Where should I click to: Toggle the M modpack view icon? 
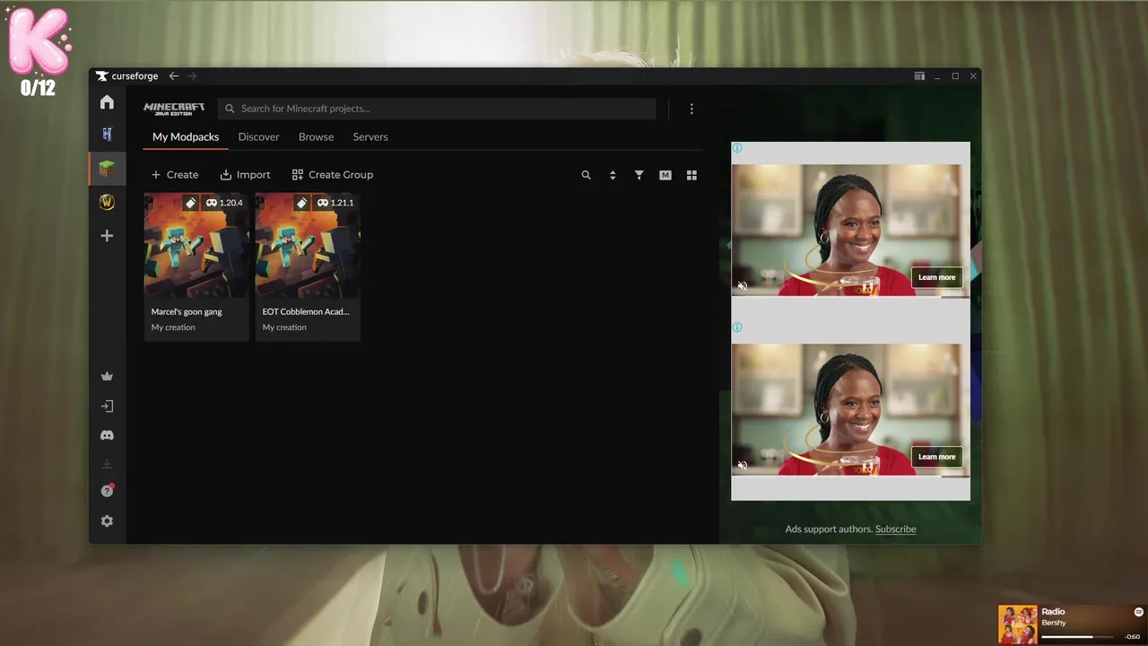[x=665, y=175]
